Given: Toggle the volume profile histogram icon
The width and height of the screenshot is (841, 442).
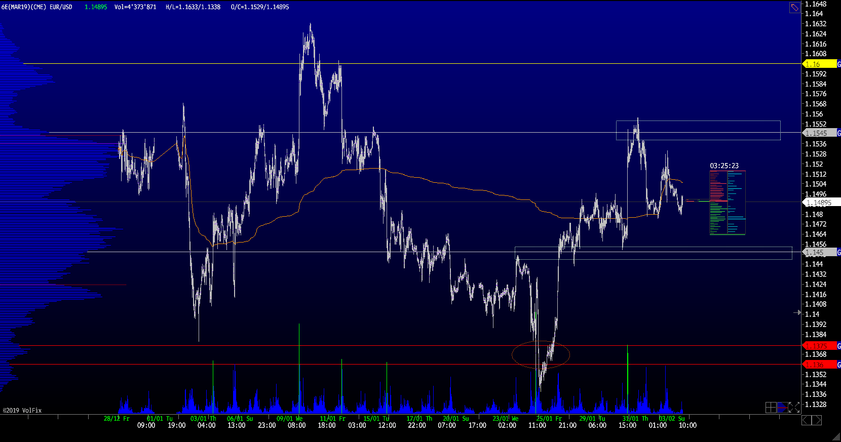Looking at the screenshot, I should click(x=782, y=407).
